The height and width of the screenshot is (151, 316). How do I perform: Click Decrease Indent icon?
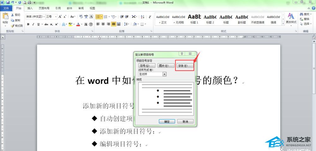coord(122,17)
